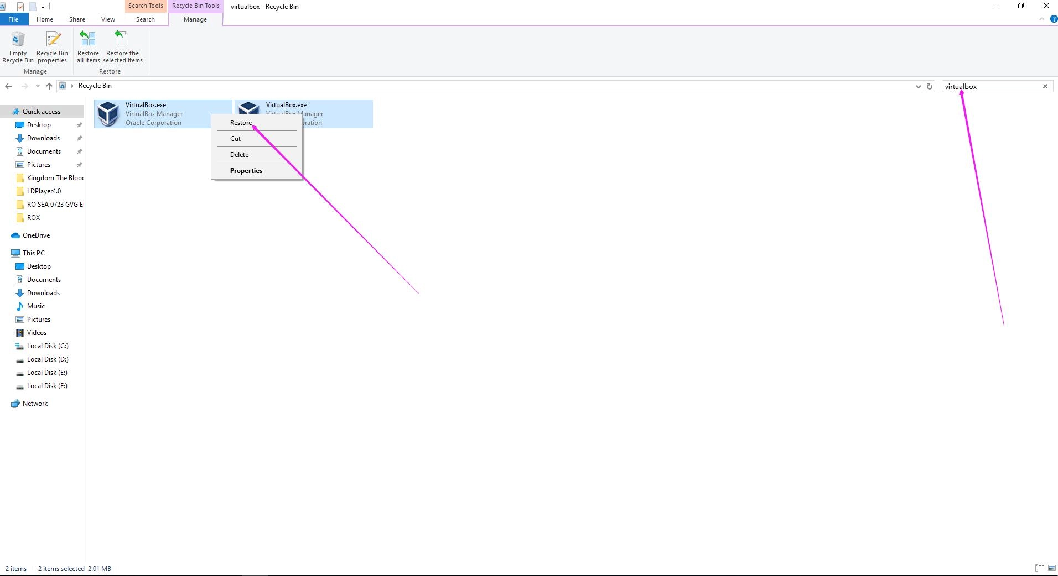
Task: Click Search Tools contextual tab header
Action: click(146, 6)
